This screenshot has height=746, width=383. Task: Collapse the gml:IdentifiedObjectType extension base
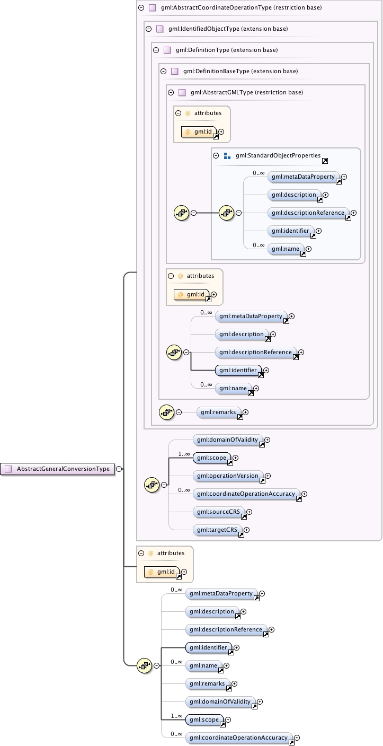coord(148,29)
